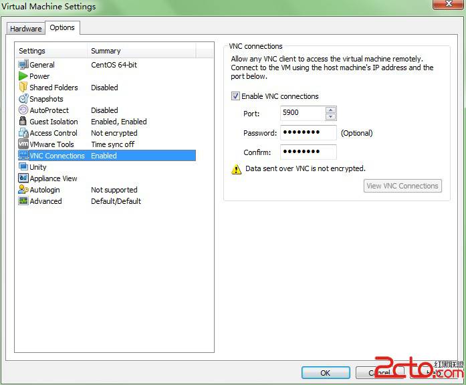The width and height of the screenshot is (466, 385).
Task: Select the Options tab
Action: [x=62, y=27]
